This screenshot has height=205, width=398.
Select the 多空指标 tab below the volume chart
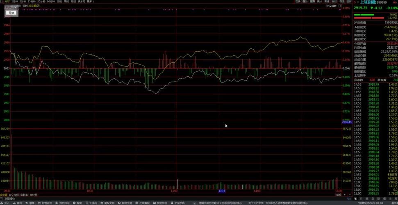click(14, 195)
